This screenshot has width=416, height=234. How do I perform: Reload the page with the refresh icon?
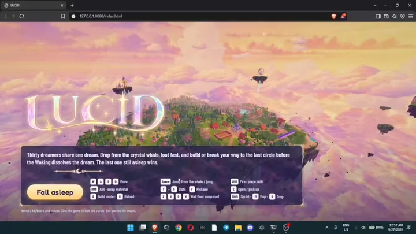click(22, 16)
